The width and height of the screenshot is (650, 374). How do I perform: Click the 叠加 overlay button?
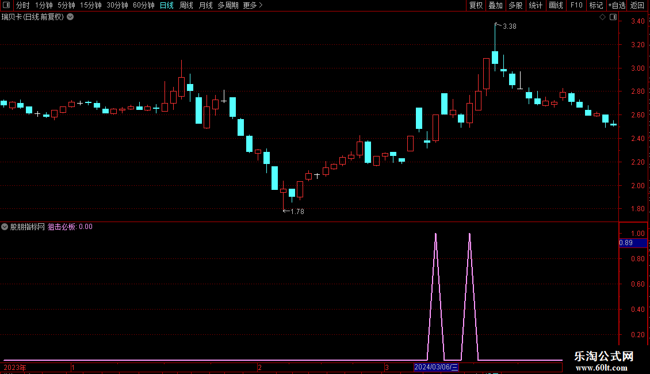(x=495, y=5)
